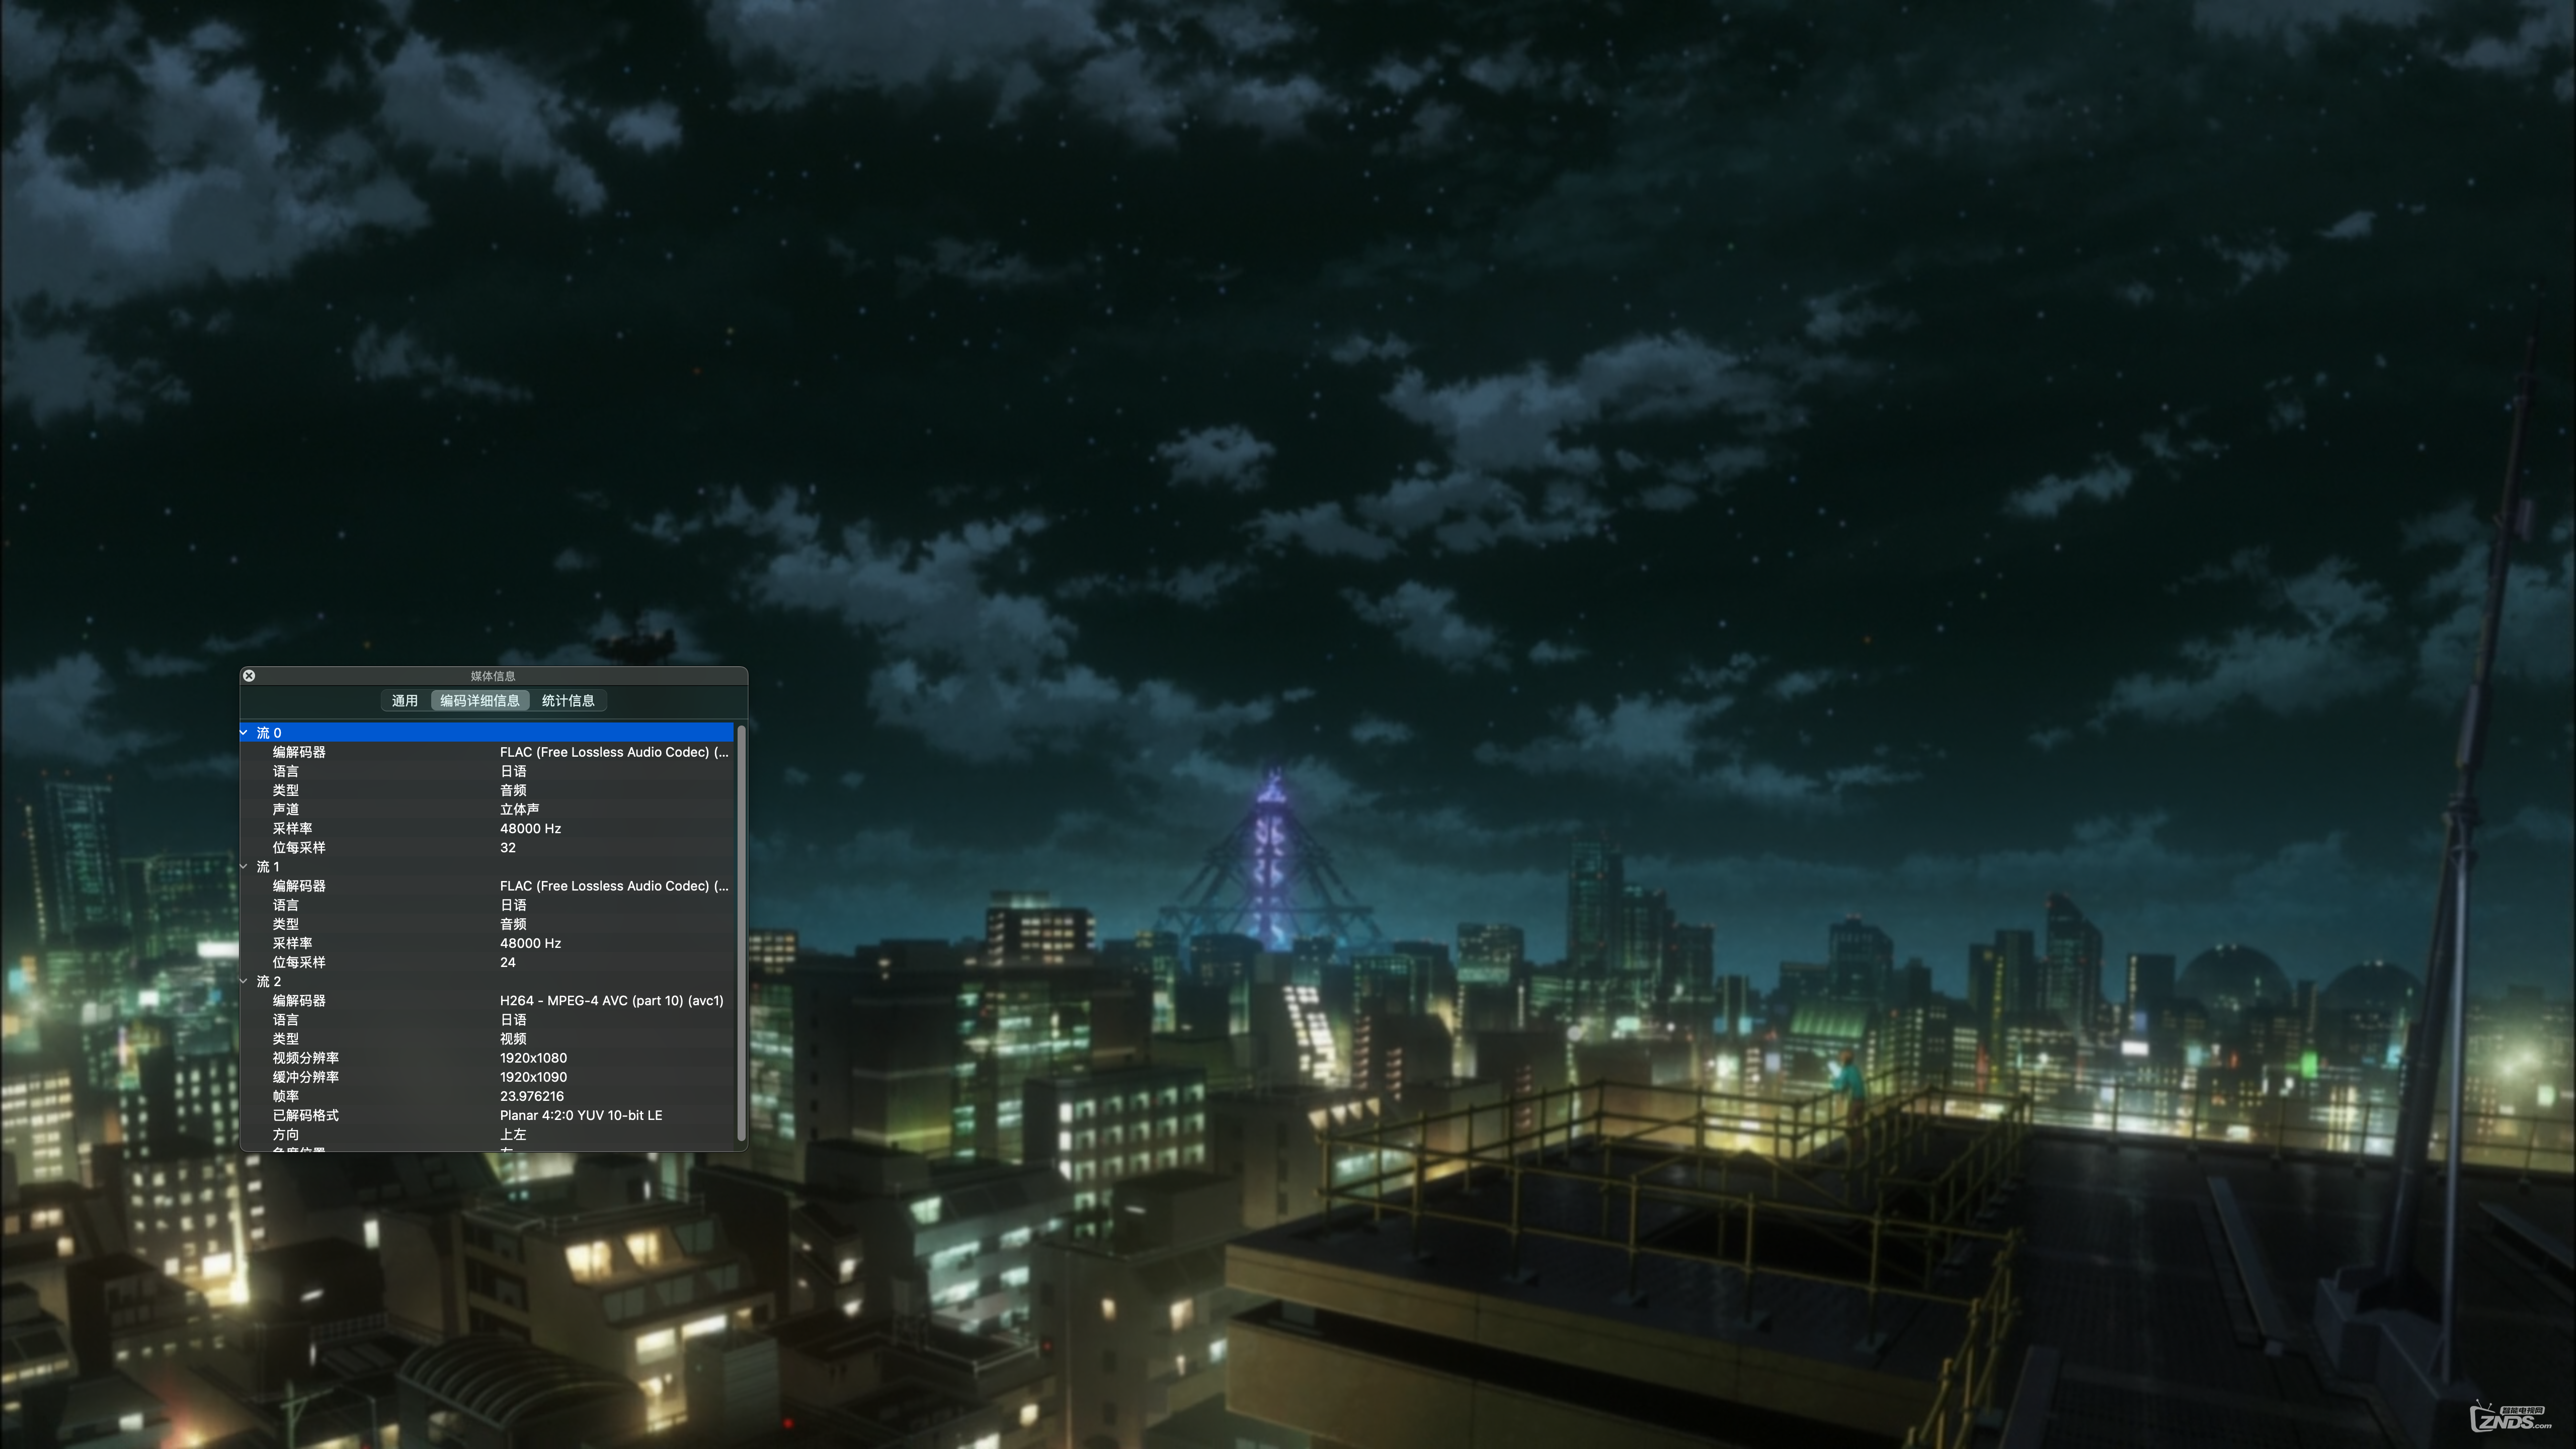The width and height of the screenshot is (2576, 1449).
Task: Select the 流 1 tree row label
Action: pyautogui.click(x=268, y=867)
